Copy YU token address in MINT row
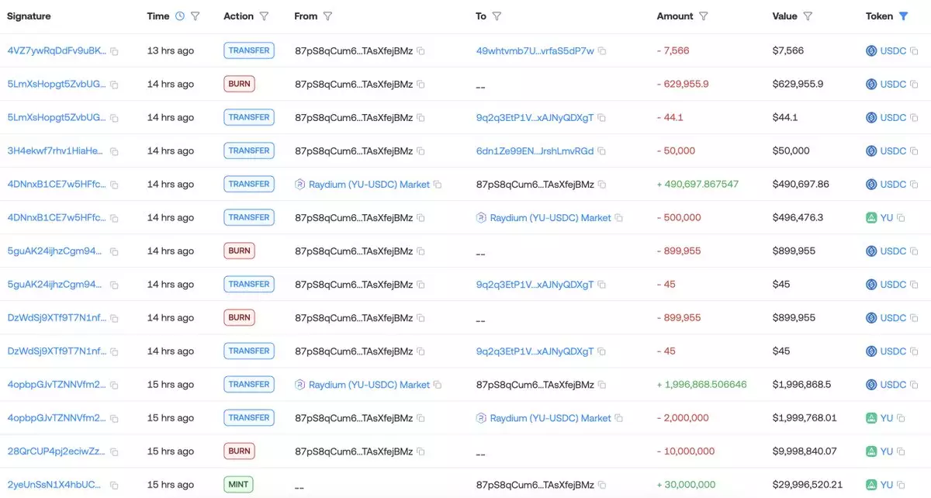 [901, 485]
